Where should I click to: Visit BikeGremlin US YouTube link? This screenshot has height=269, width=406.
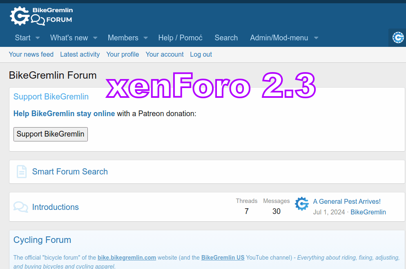coord(223,258)
